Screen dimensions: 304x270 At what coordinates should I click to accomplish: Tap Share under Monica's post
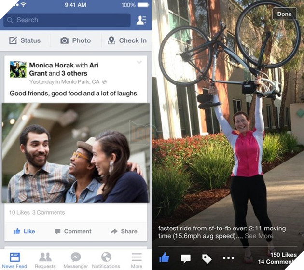(124, 231)
